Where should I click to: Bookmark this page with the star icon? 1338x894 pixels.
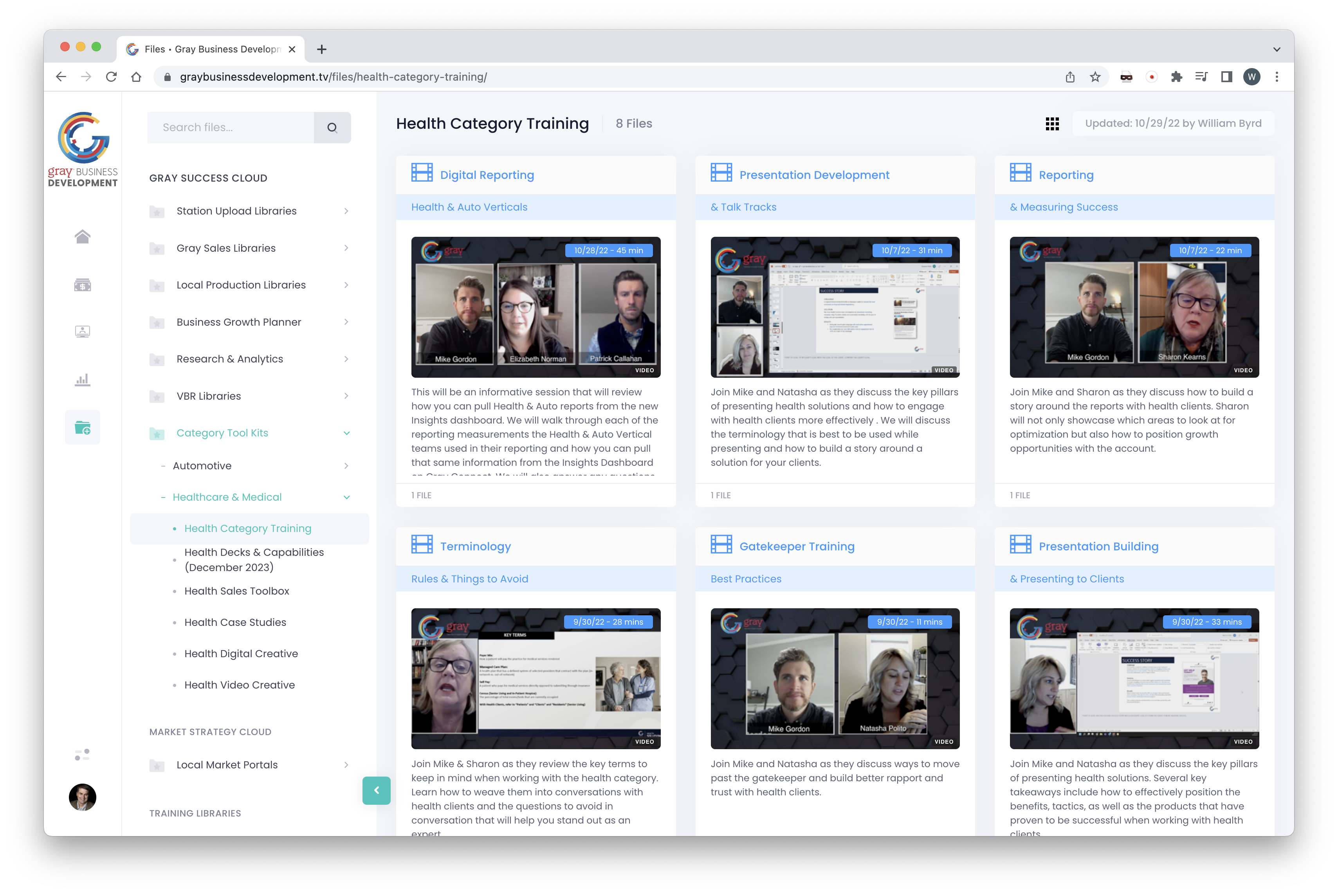tap(1095, 77)
